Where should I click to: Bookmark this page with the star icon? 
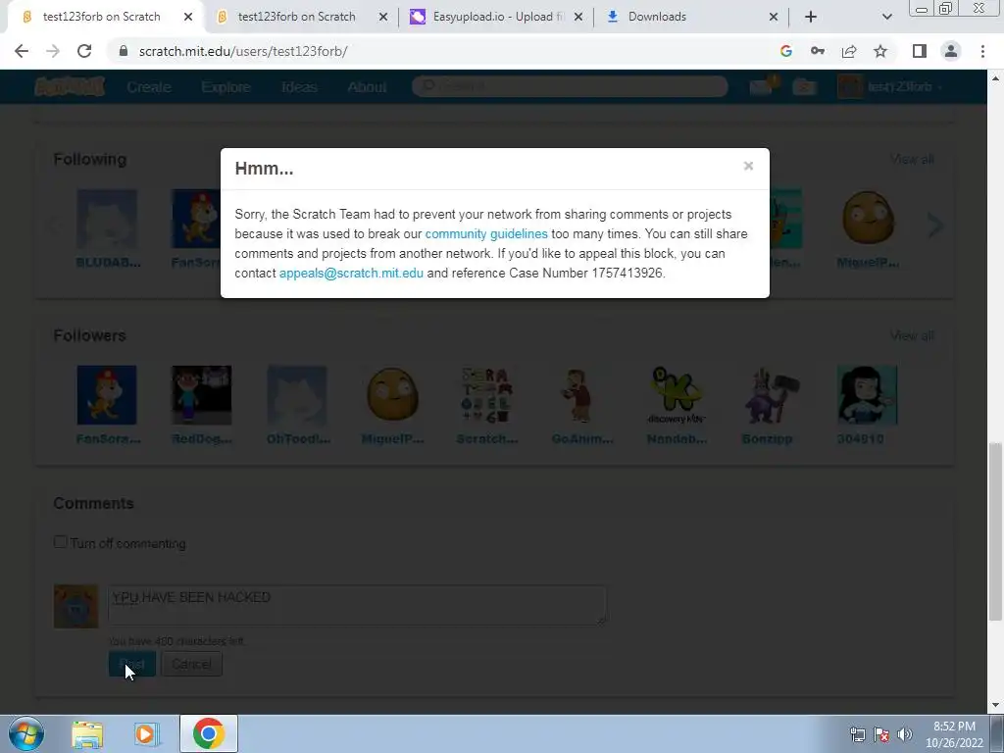point(880,51)
